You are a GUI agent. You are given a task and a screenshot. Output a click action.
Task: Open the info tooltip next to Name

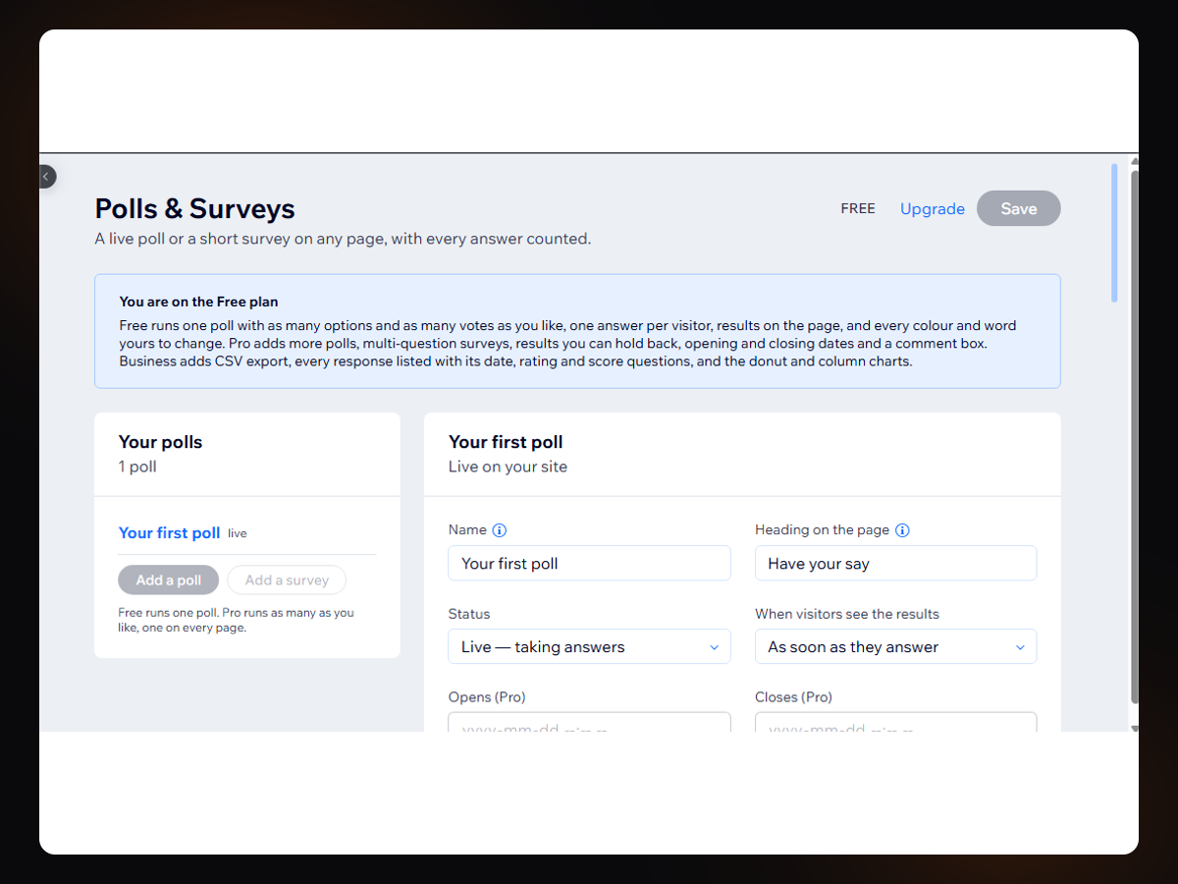tap(499, 530)
